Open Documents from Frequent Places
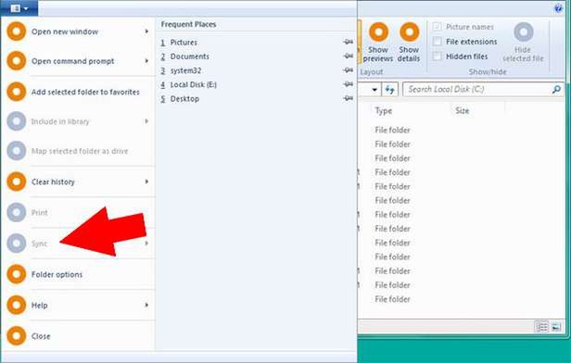Image resolution: width=571 pixels, height=363 pixels. pos(189,56)
